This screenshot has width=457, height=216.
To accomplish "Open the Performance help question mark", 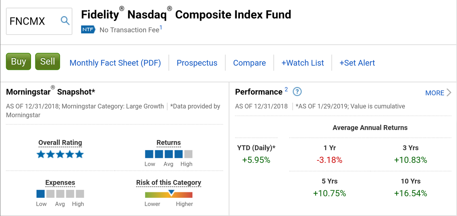I will click(297, 92).
